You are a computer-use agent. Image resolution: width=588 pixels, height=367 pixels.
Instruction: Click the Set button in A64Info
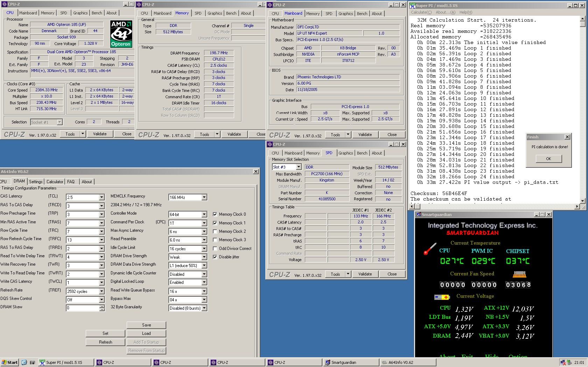coord(105,333)
